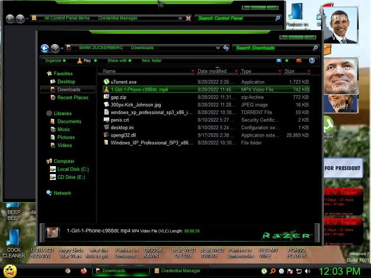Open Local Disk (C:)
Viewport: 371px width, 278px height.
[73, 169]
